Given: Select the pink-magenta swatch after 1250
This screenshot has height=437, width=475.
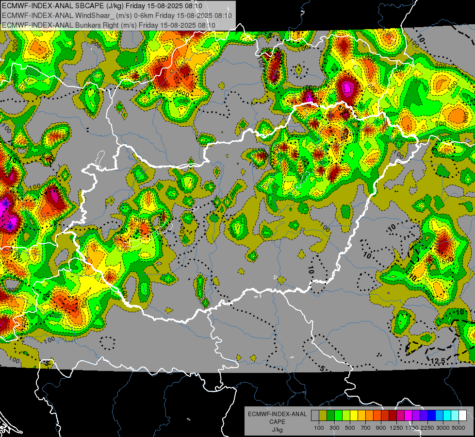Looking at the screenshot, I should click(400, 416).
